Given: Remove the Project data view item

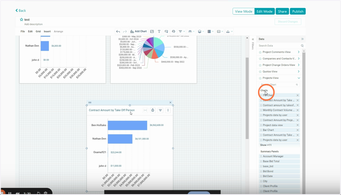Looking at the screenshot, I should pos(298,125).
